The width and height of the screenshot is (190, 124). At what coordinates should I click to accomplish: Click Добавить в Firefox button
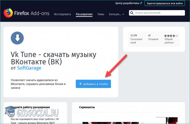93,84
